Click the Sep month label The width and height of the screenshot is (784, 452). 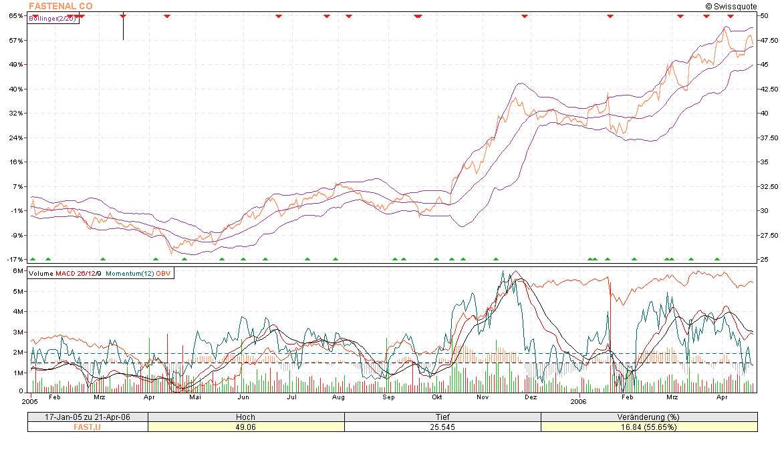coord(388,397)
